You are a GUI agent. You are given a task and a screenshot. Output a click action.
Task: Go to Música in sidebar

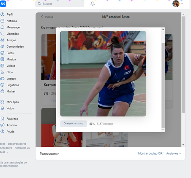pyautogui.click(x=11, y=59)
